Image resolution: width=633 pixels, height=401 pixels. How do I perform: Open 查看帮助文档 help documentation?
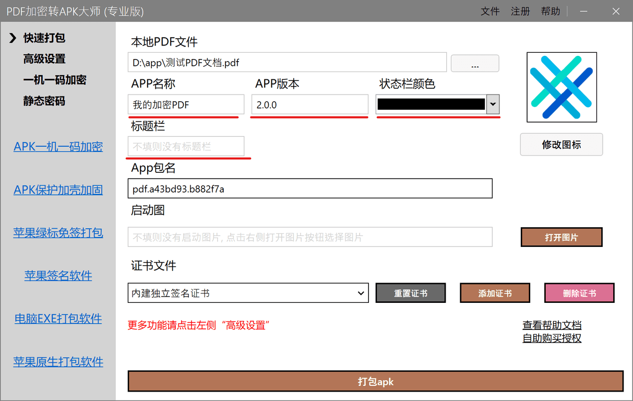point(552,325)
